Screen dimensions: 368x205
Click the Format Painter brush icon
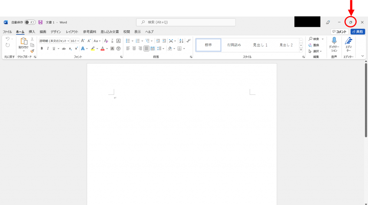[x=32, y=51]
